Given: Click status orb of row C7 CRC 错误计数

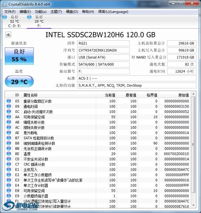Looking at the screenshot, I should tap(9, 164).
